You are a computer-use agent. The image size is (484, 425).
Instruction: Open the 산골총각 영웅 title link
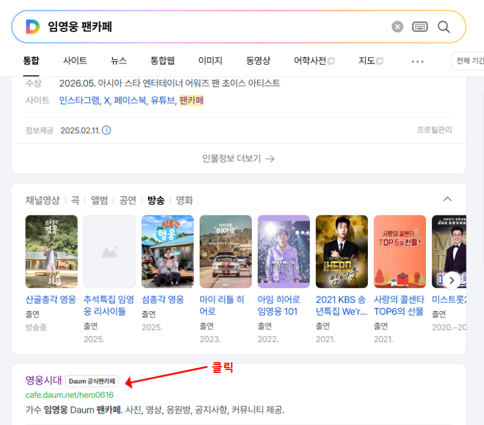(51, 299)
